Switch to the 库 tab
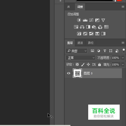This screenshot has width=126, height=126. (69, 7)
